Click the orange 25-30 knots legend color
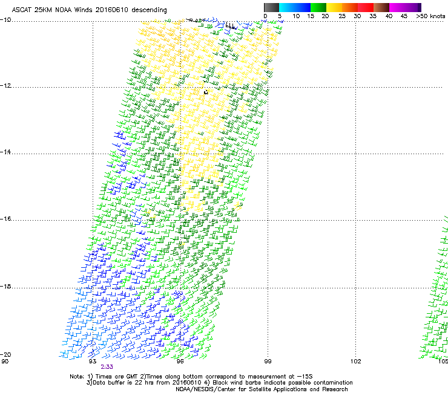The width and height of the screenshot is (448, 393). 350,7
